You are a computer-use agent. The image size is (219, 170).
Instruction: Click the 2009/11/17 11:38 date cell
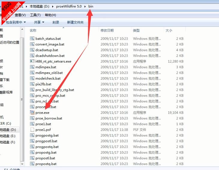114,130
